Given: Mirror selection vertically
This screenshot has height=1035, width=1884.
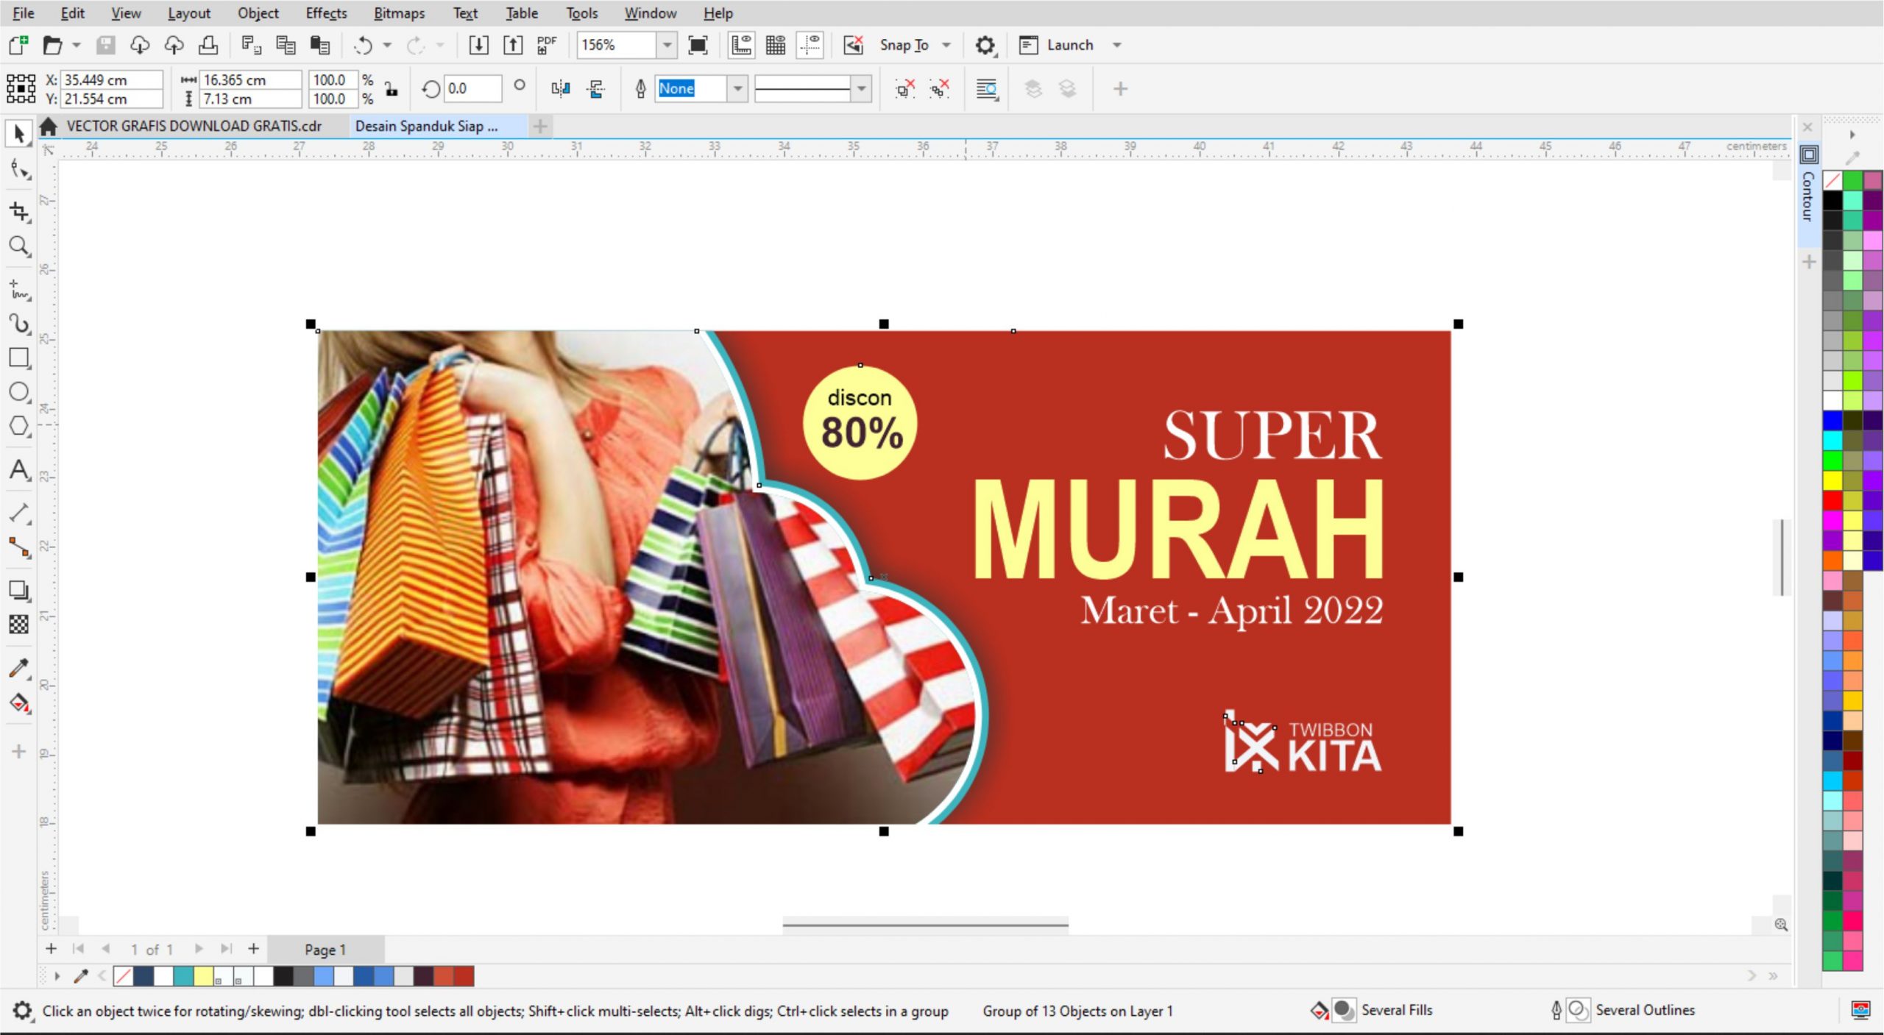Looking at the screenshot, I should pyautogui.click(x=596, y=89).
